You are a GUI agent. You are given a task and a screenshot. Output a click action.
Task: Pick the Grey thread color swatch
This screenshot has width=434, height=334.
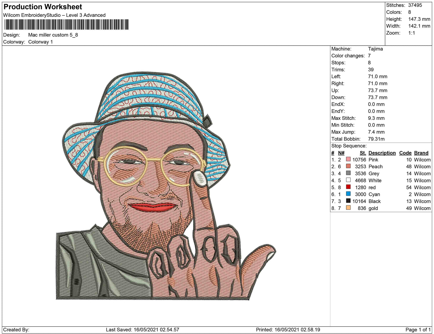(348, 173)
